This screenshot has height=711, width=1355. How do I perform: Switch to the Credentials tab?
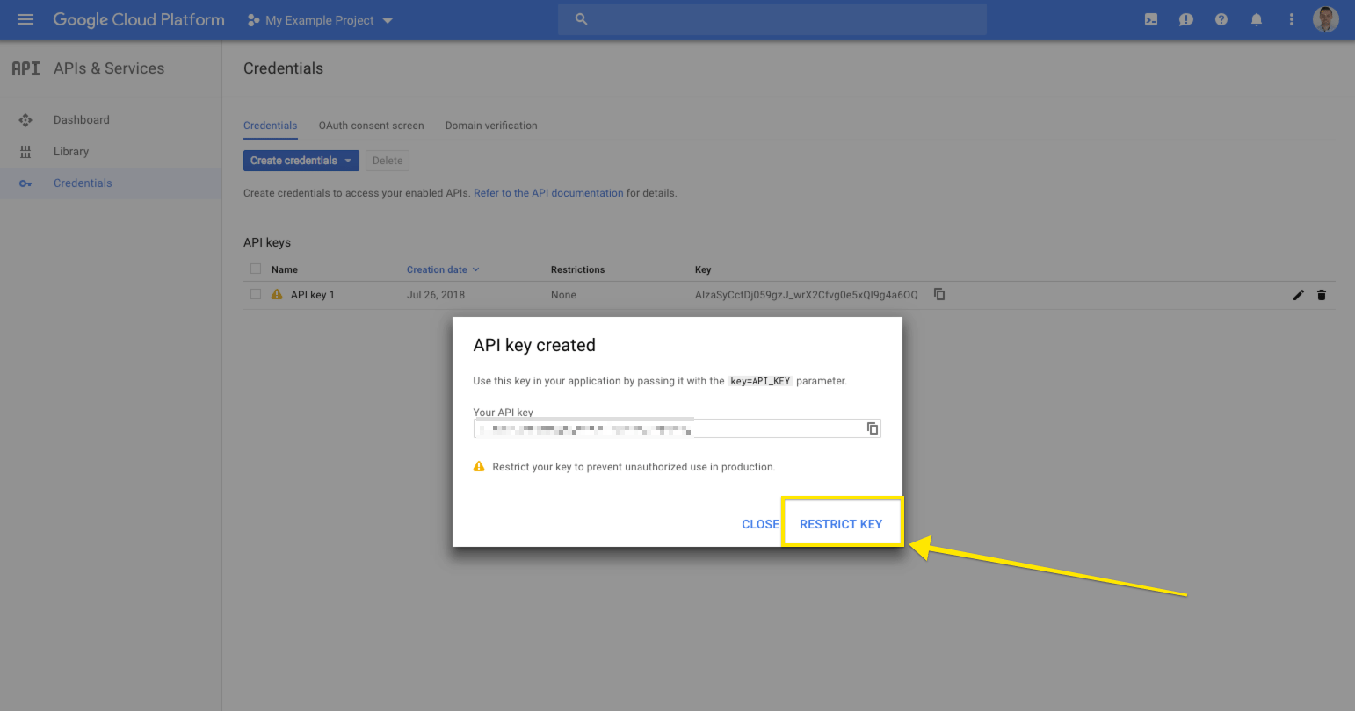click(270, 126)
